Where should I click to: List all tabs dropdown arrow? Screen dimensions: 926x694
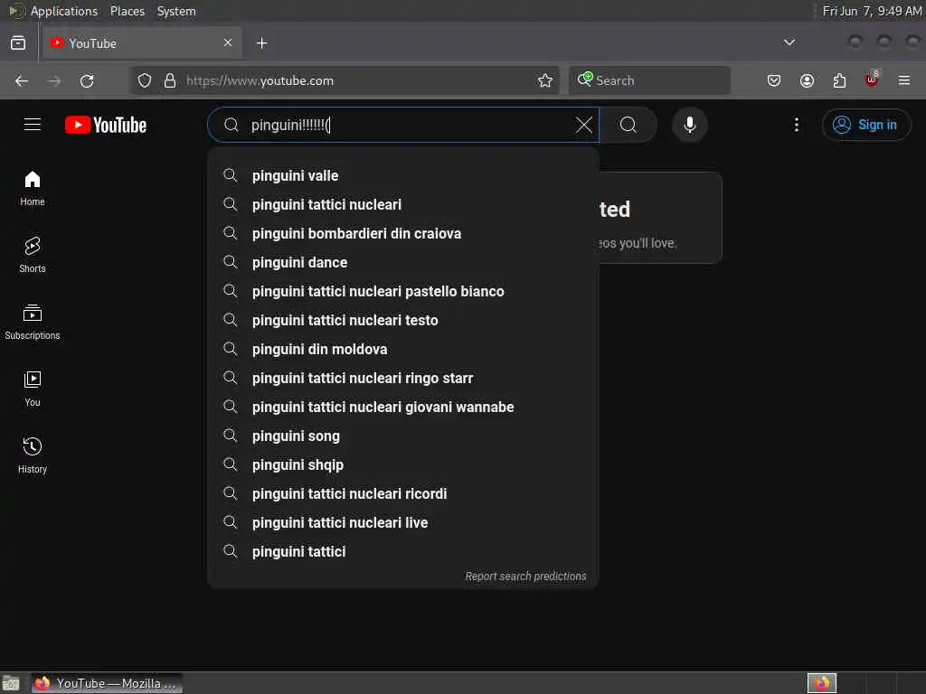(789, 42)
